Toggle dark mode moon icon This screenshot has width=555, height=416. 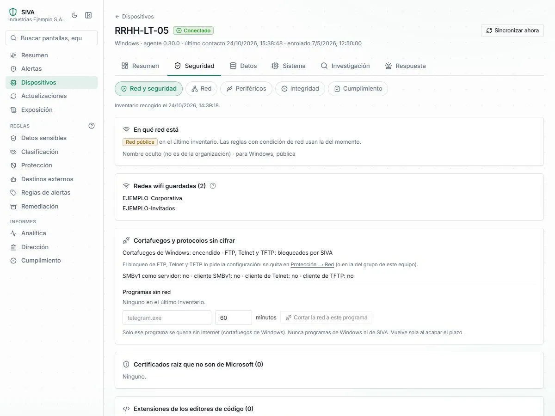[x=74, y=15]
